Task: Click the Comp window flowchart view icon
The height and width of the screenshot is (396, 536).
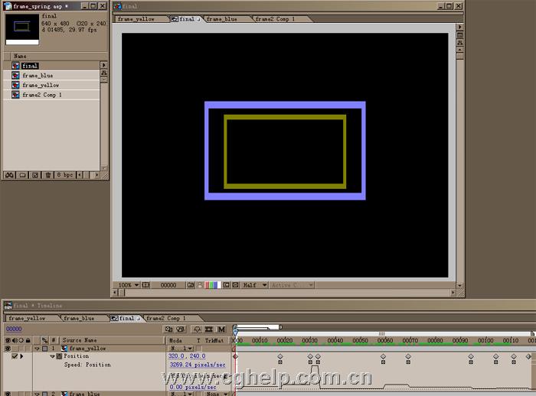Action: click(x=459, y=43)
